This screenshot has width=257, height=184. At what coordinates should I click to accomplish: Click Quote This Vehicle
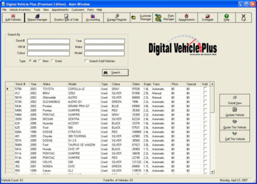(235, 124)
